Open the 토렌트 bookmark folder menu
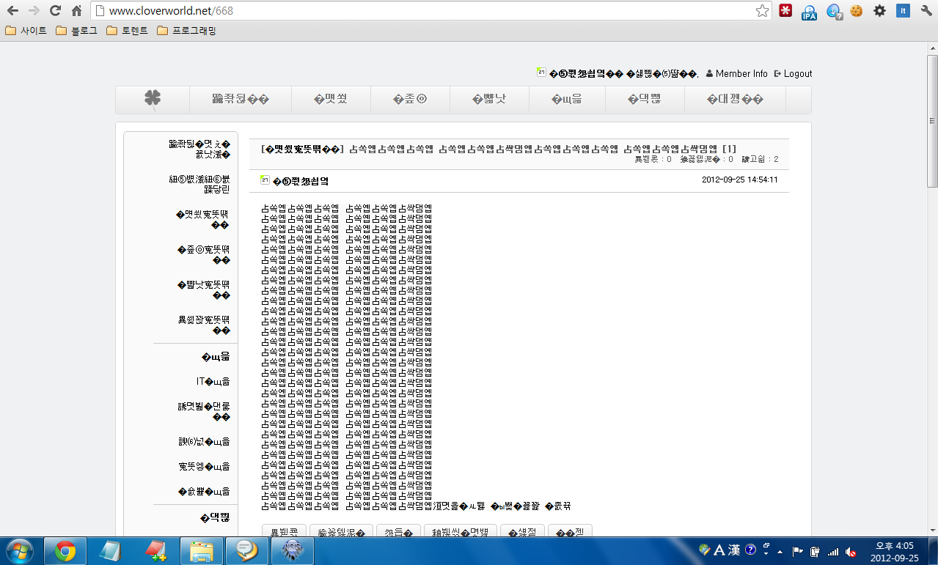938x565 pixels. click(128, 31)
